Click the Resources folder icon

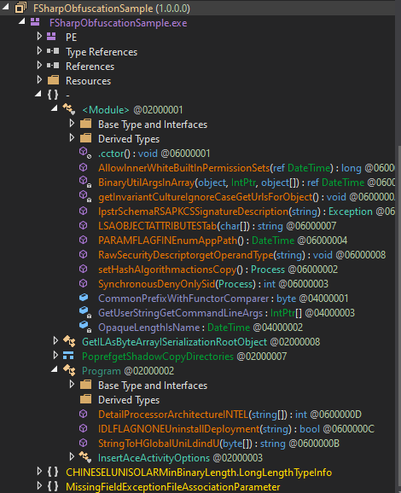[x=53, y=80]
